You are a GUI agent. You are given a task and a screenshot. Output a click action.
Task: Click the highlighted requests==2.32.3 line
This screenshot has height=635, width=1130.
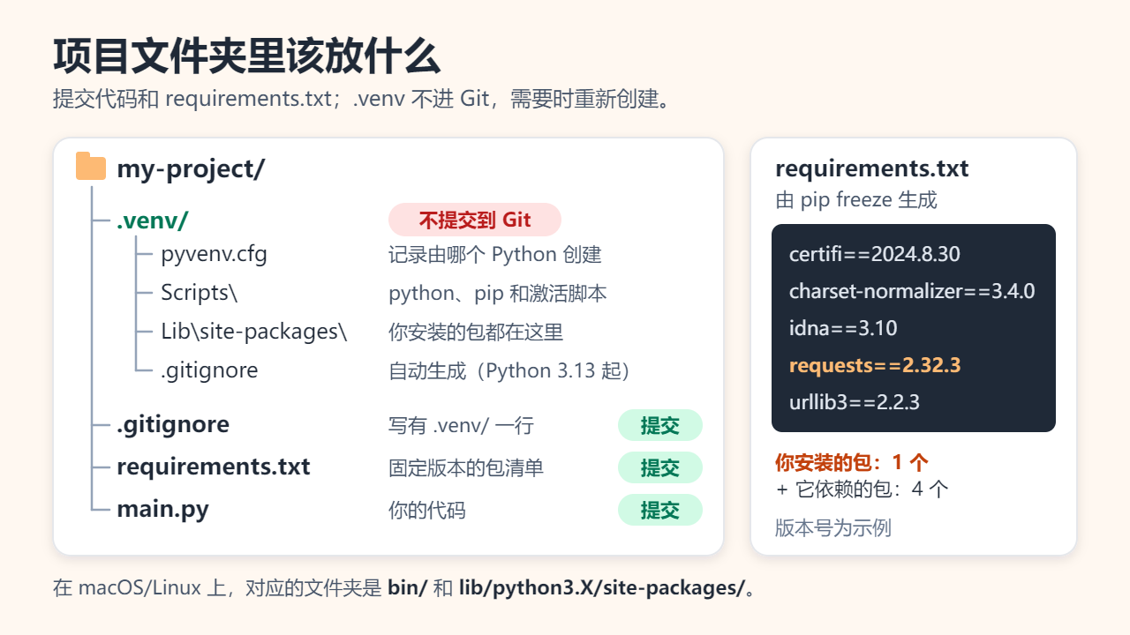pos(875,365)
